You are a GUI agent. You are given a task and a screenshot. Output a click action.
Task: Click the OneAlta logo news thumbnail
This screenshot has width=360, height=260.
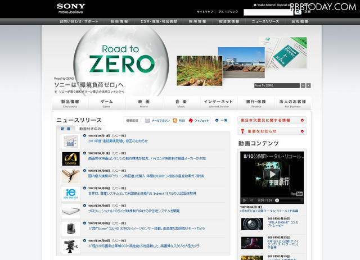71,159
